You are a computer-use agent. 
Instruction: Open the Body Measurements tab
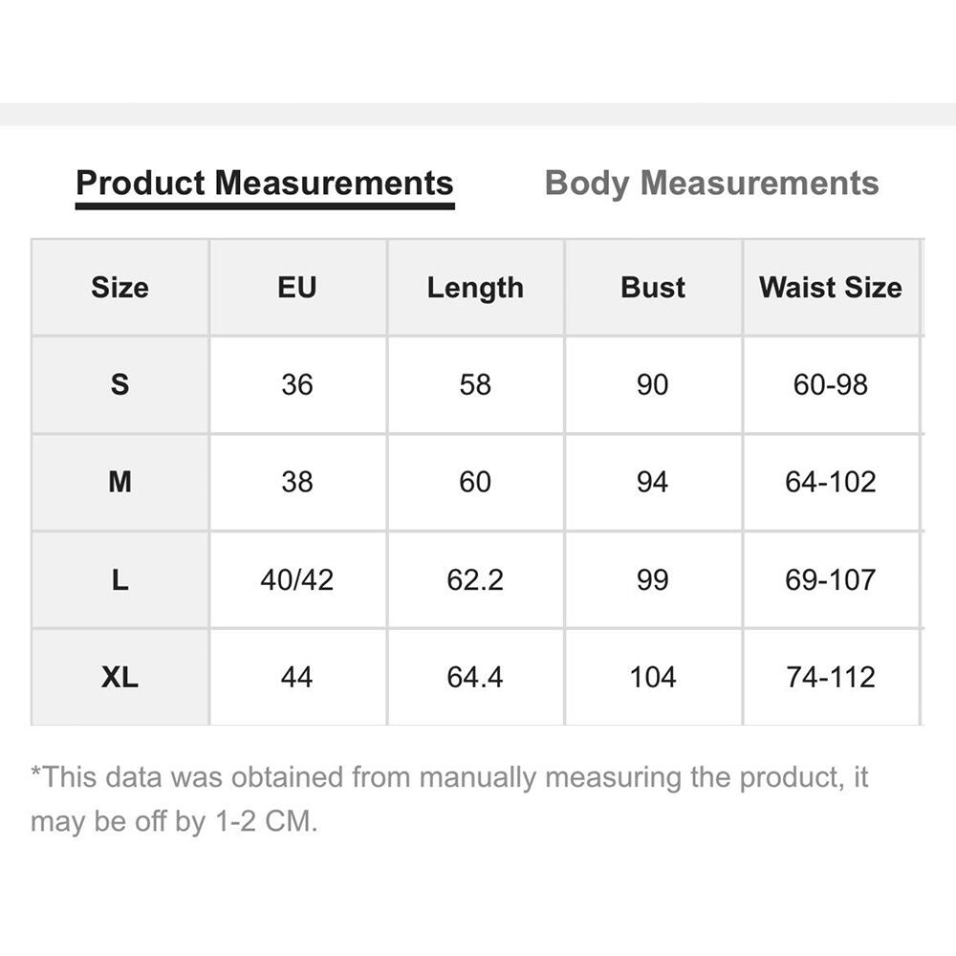(711, 183)
